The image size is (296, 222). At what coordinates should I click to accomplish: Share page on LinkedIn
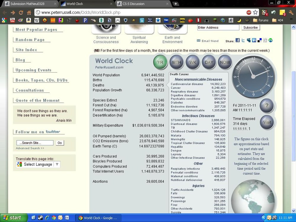(x=254, y=40)
